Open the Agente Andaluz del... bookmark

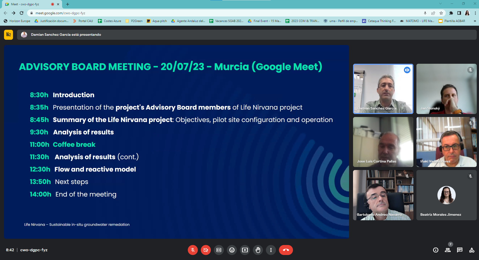[x=188, y=21]
